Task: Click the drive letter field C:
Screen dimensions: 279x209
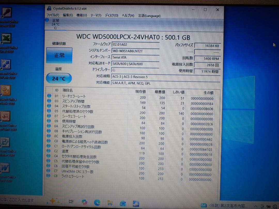Action: pyautogui.click(x=135, y=70)
